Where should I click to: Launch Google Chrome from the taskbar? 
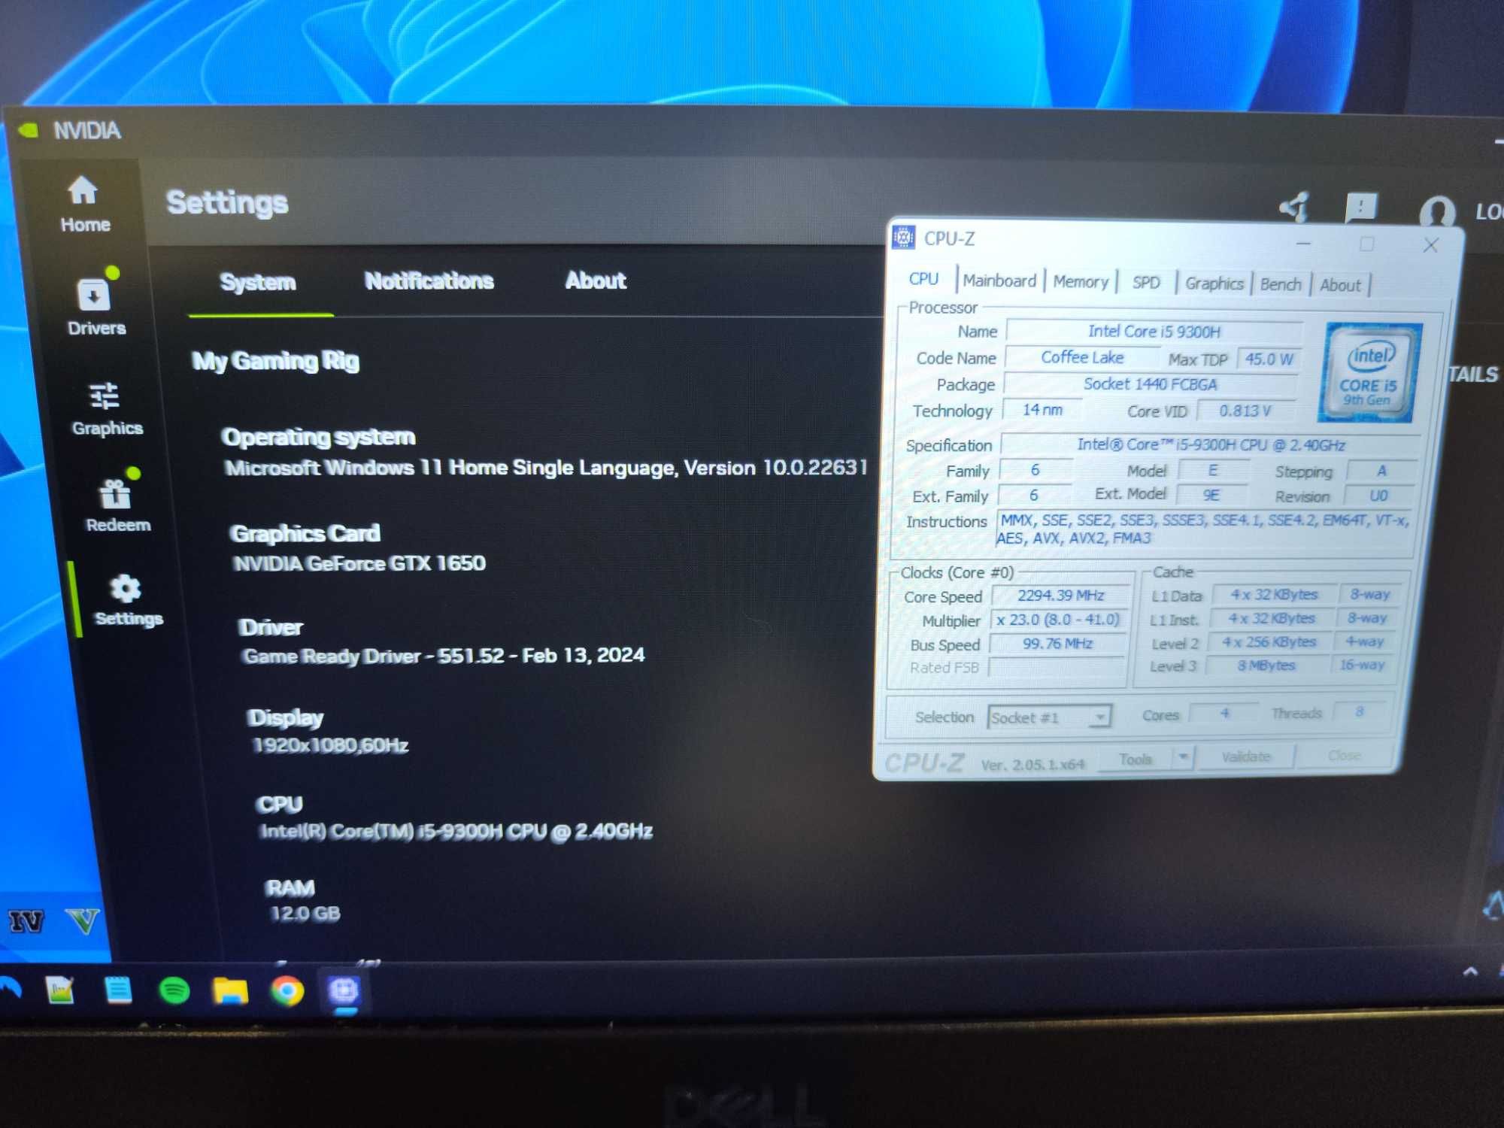[287, 991]
